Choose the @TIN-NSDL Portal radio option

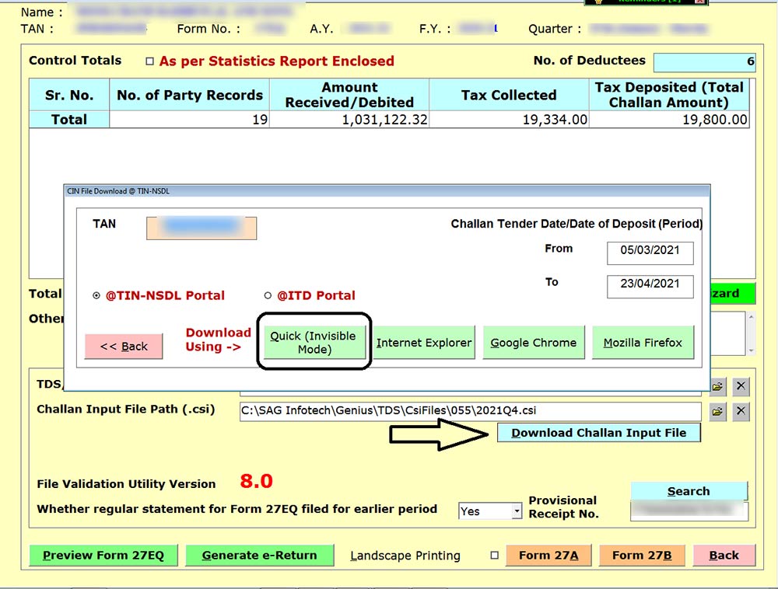tap(96, 296)
